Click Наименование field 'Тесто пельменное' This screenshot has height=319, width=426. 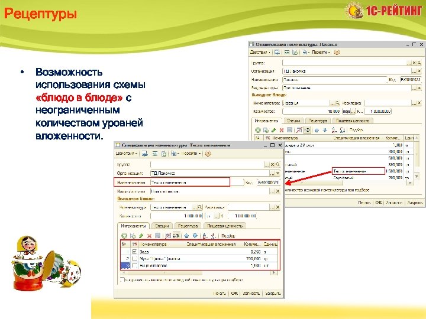pos(197,183)
